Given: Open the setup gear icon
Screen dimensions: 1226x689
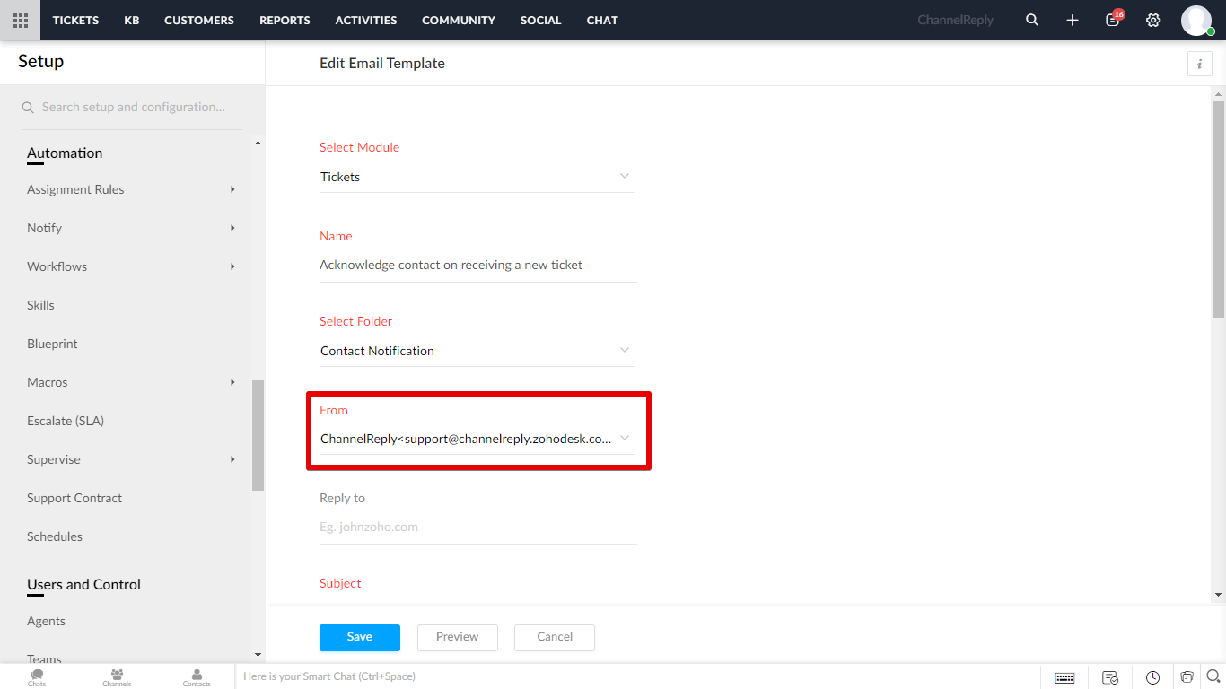Looking at the screenshot, I should click(1153, 20).
